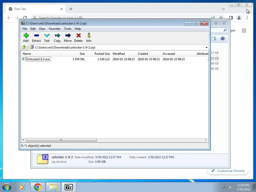
Task: Open the taskbar clock showing 12:39 PM
Action: [x=243, y=187]
